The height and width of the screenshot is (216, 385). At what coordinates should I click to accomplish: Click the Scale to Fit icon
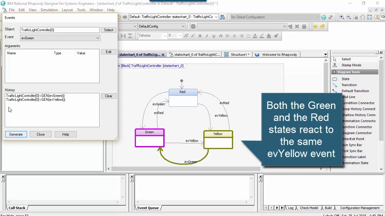point(369,17)
